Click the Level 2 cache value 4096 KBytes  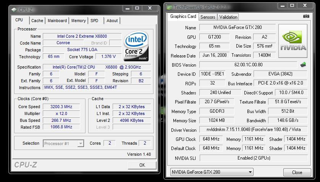(132, 120)
